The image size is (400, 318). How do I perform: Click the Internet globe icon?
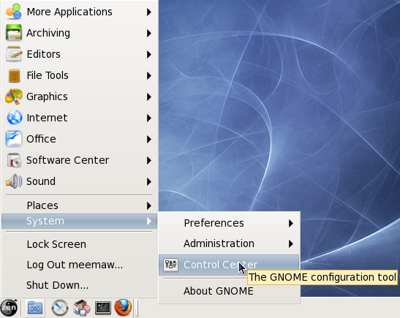click(15, 118)
